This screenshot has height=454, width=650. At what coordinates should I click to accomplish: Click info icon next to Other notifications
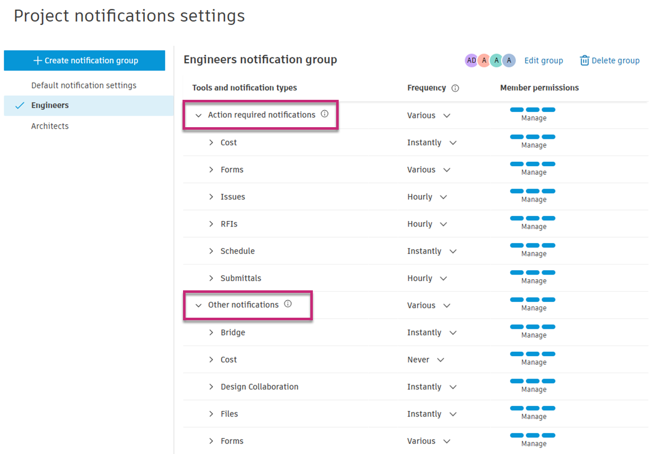click(288, 304)
